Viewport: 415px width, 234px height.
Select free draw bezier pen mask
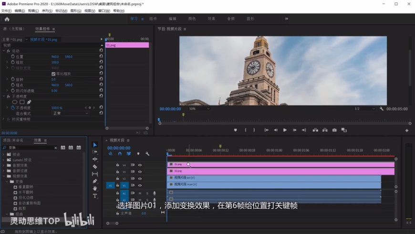click(29, 102)
